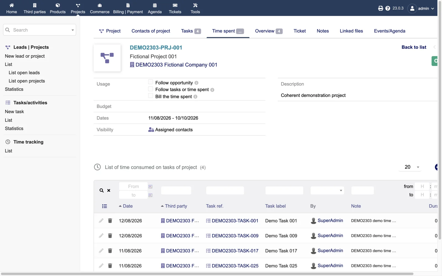
Task: Open the Products menu icon
Action: 58,5
